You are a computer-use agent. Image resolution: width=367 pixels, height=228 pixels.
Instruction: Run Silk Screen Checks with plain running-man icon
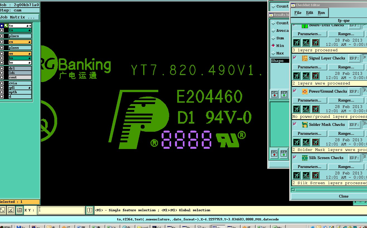click(297, 175)
